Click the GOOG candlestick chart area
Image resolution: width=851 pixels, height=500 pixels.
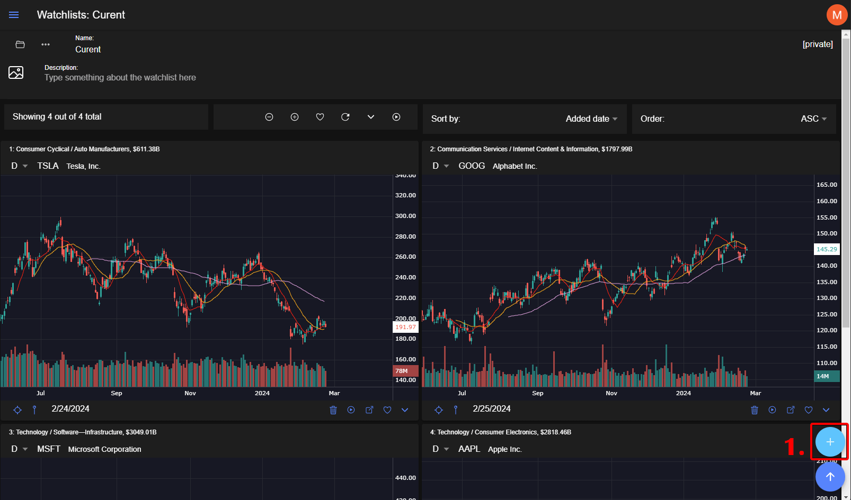tap(617, 280)
